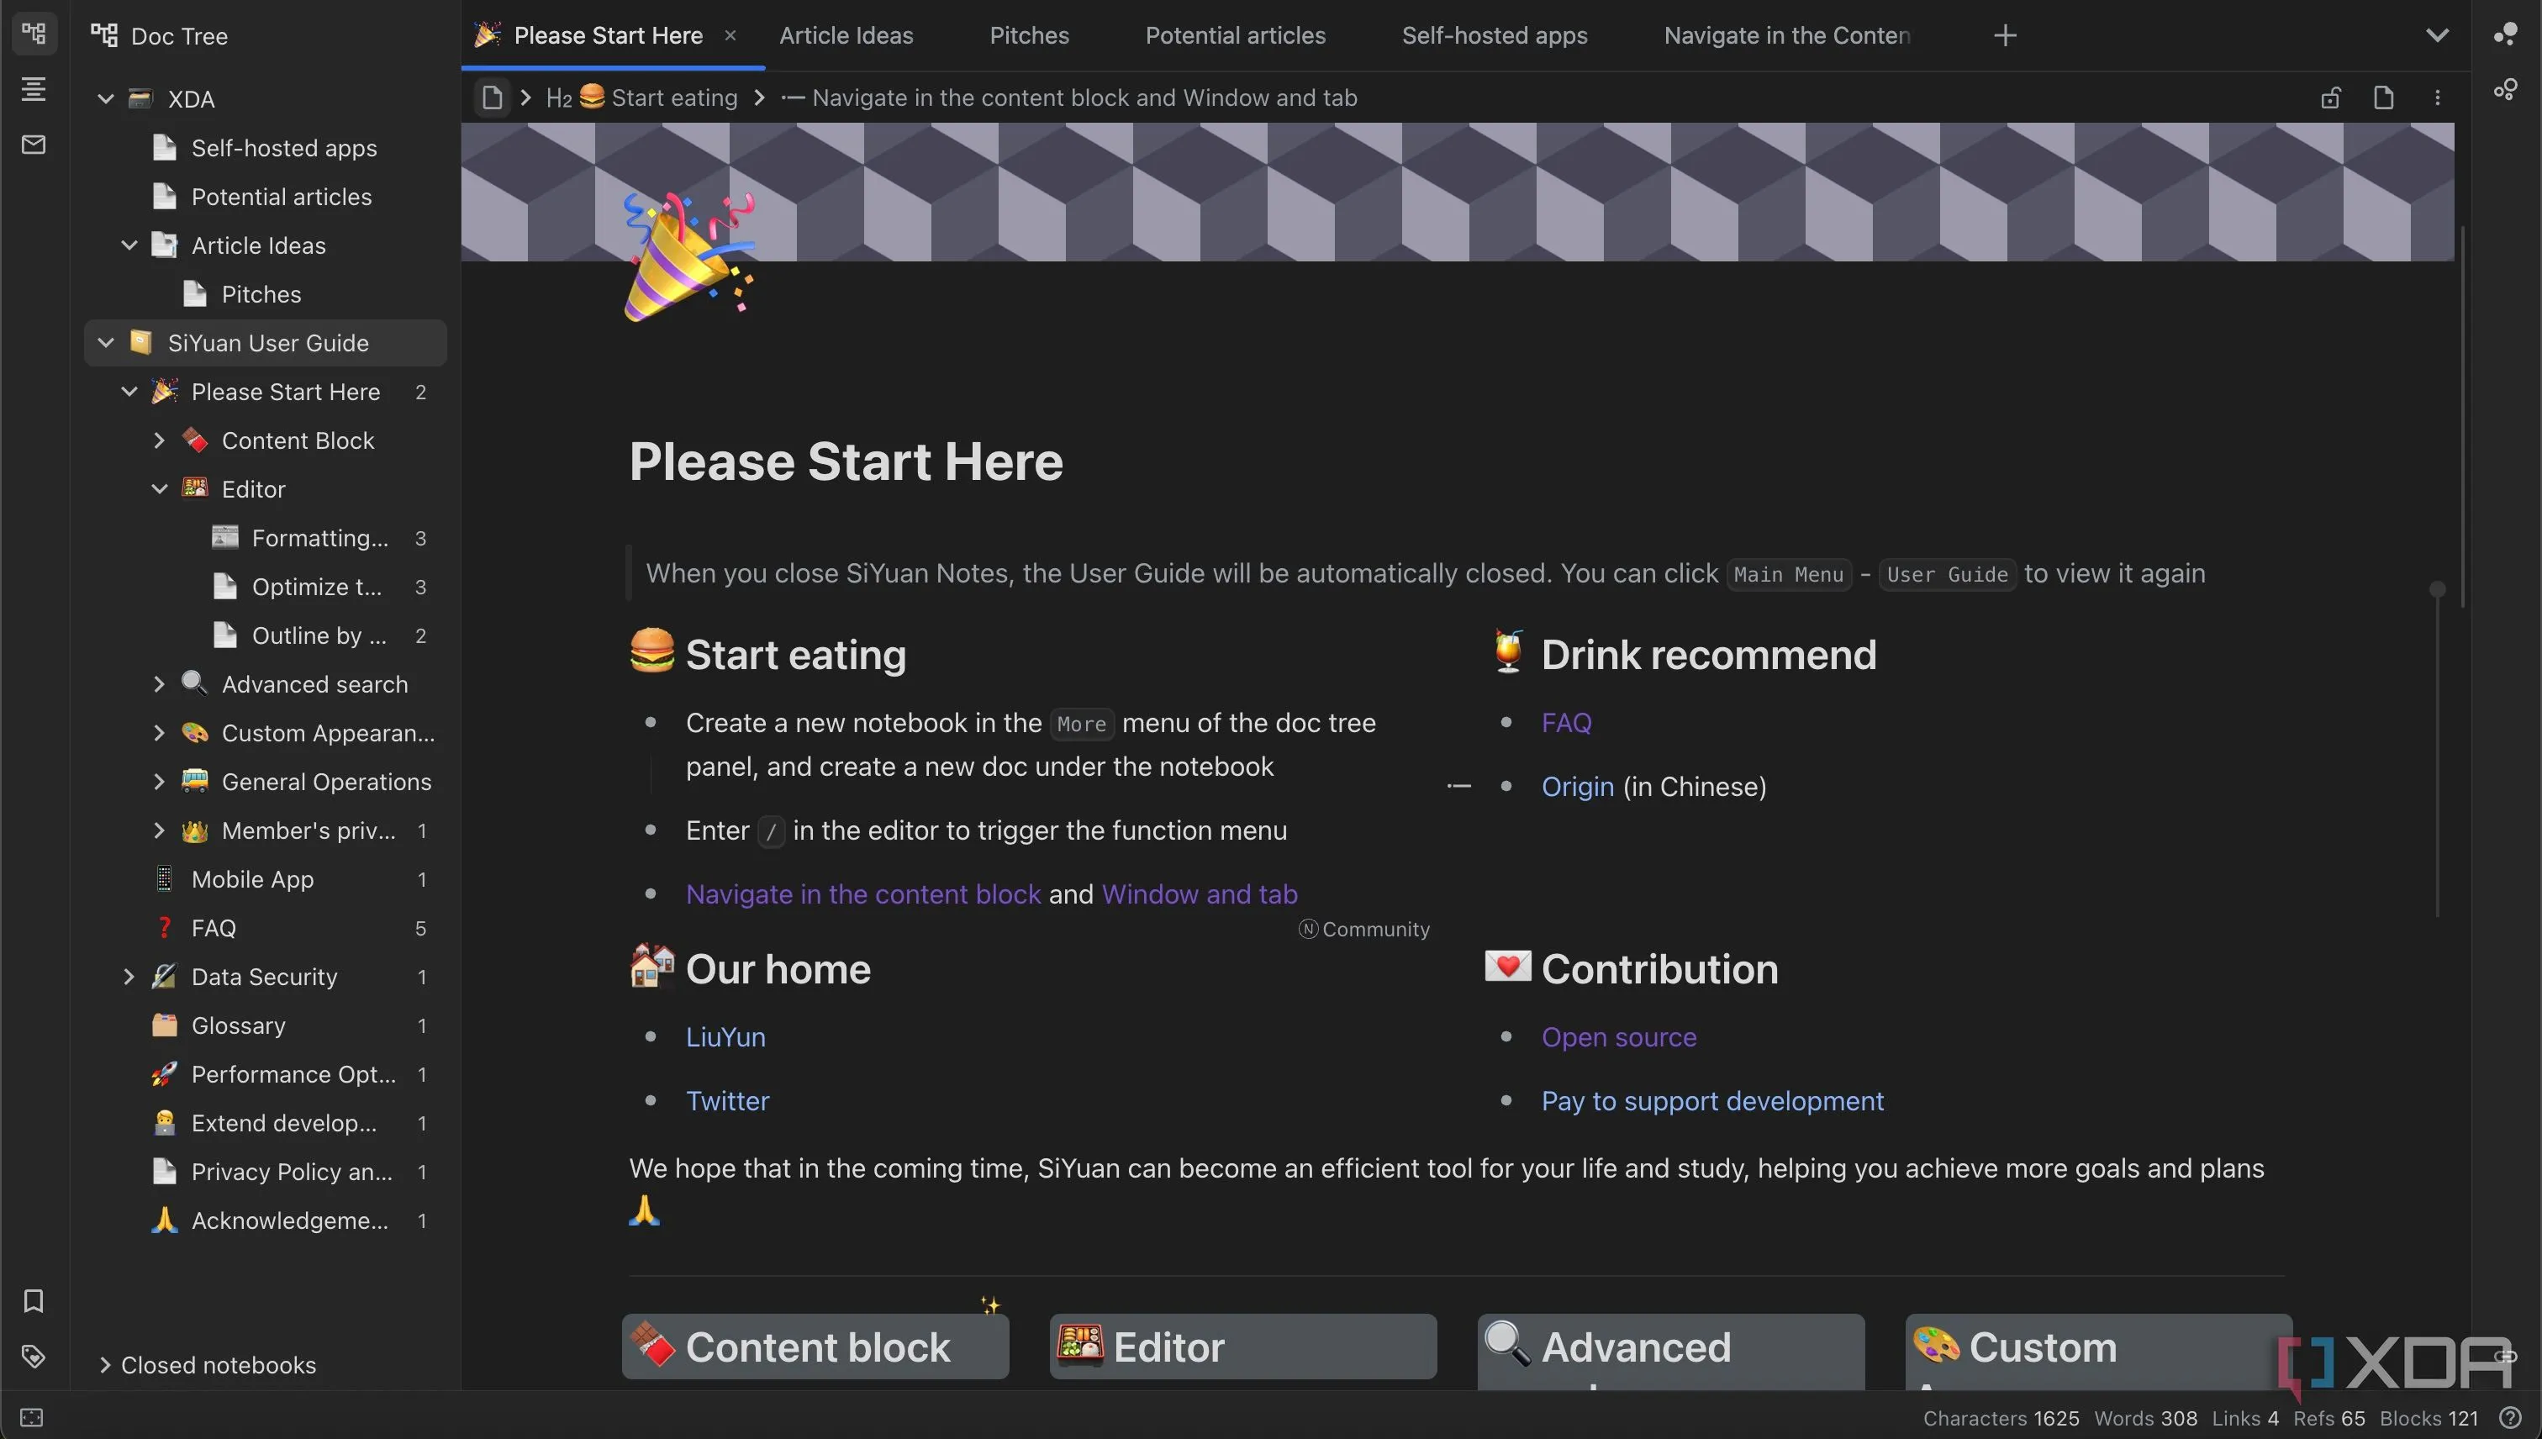Click the Help icon in status bar
Screen dimensions: 2542x1439
(x=2509, y=1418)
